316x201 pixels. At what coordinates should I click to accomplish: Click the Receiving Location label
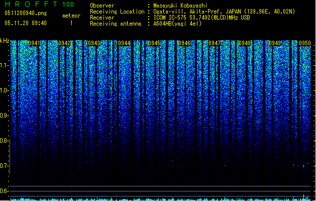pos(117,12)
